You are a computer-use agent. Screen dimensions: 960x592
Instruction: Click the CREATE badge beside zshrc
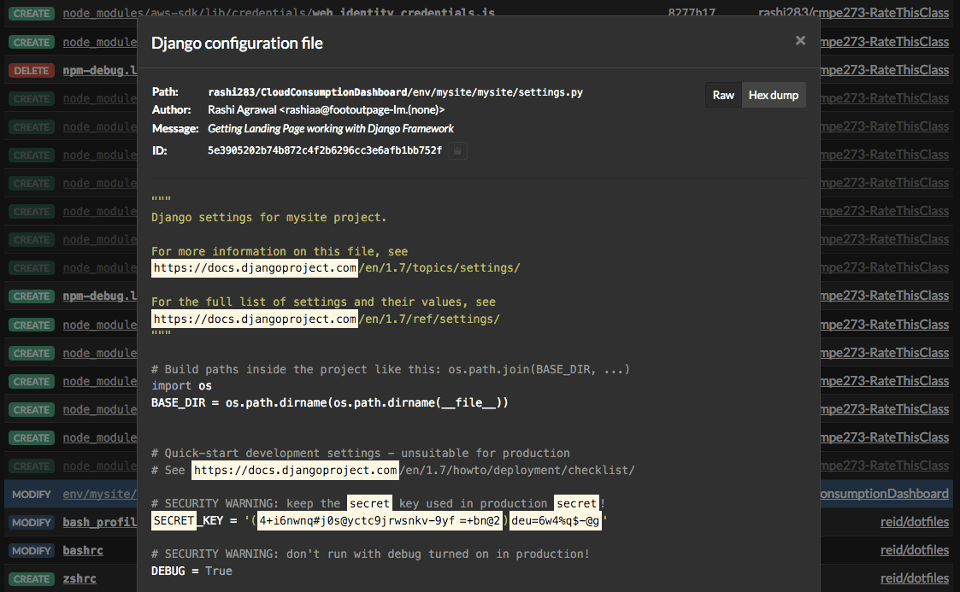(x=32, y=578)
